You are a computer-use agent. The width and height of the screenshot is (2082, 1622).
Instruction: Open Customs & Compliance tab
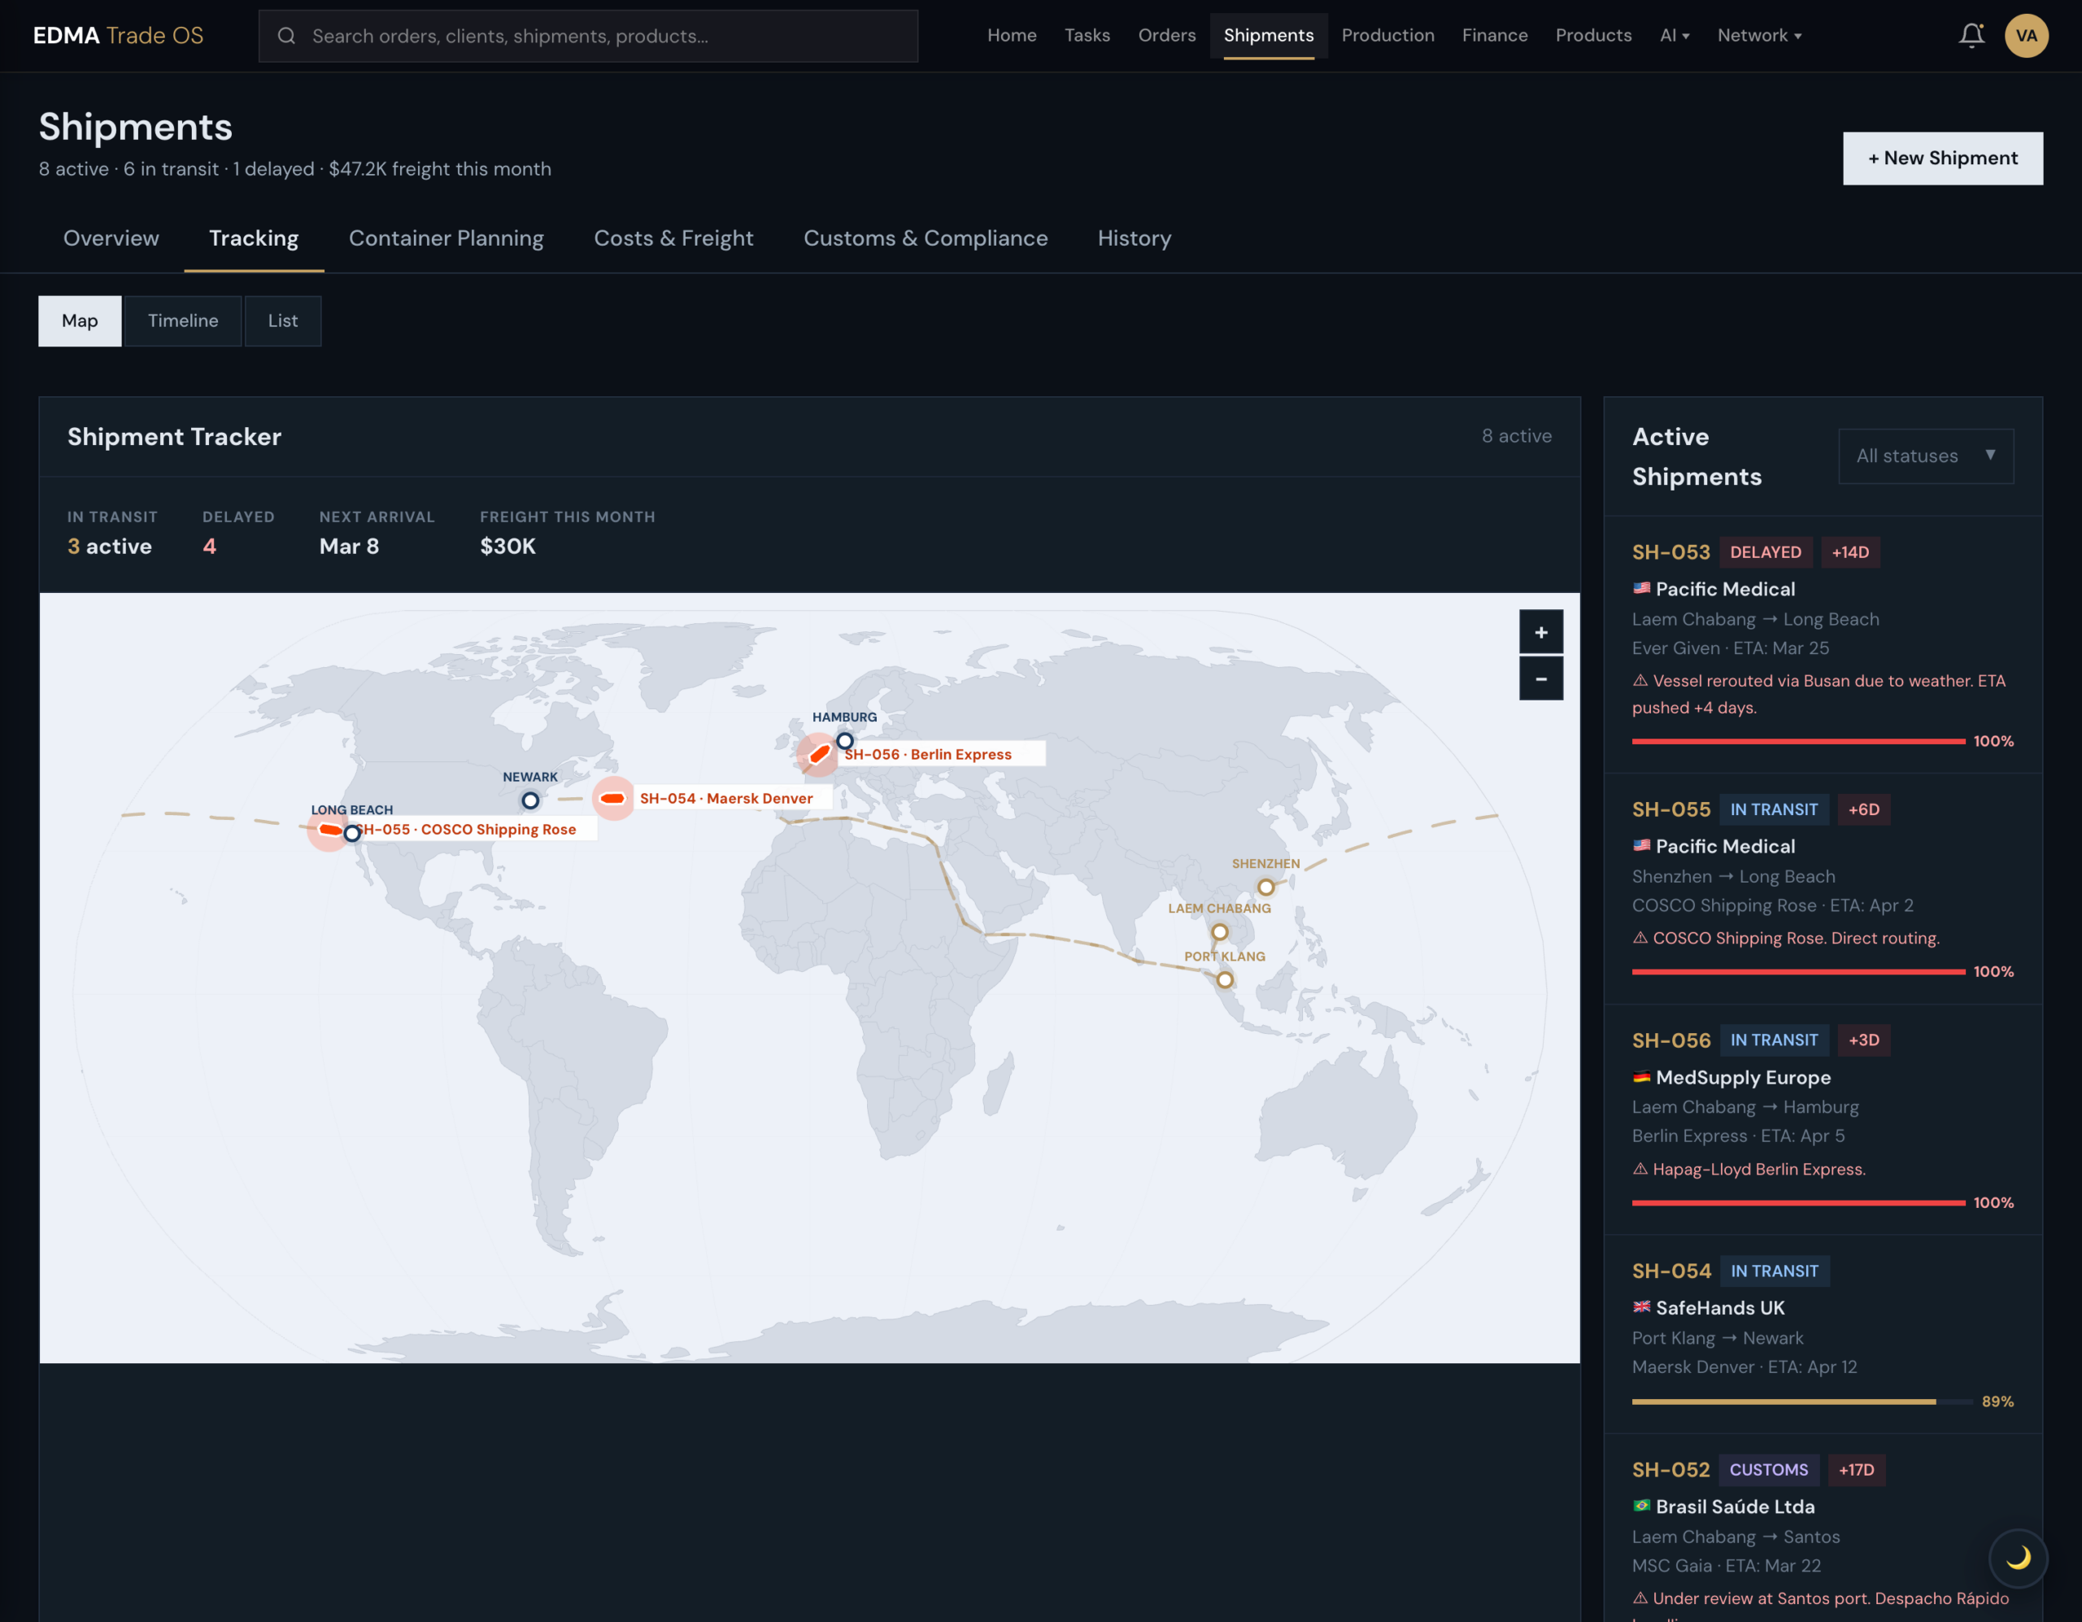click(x=925, y=238)
